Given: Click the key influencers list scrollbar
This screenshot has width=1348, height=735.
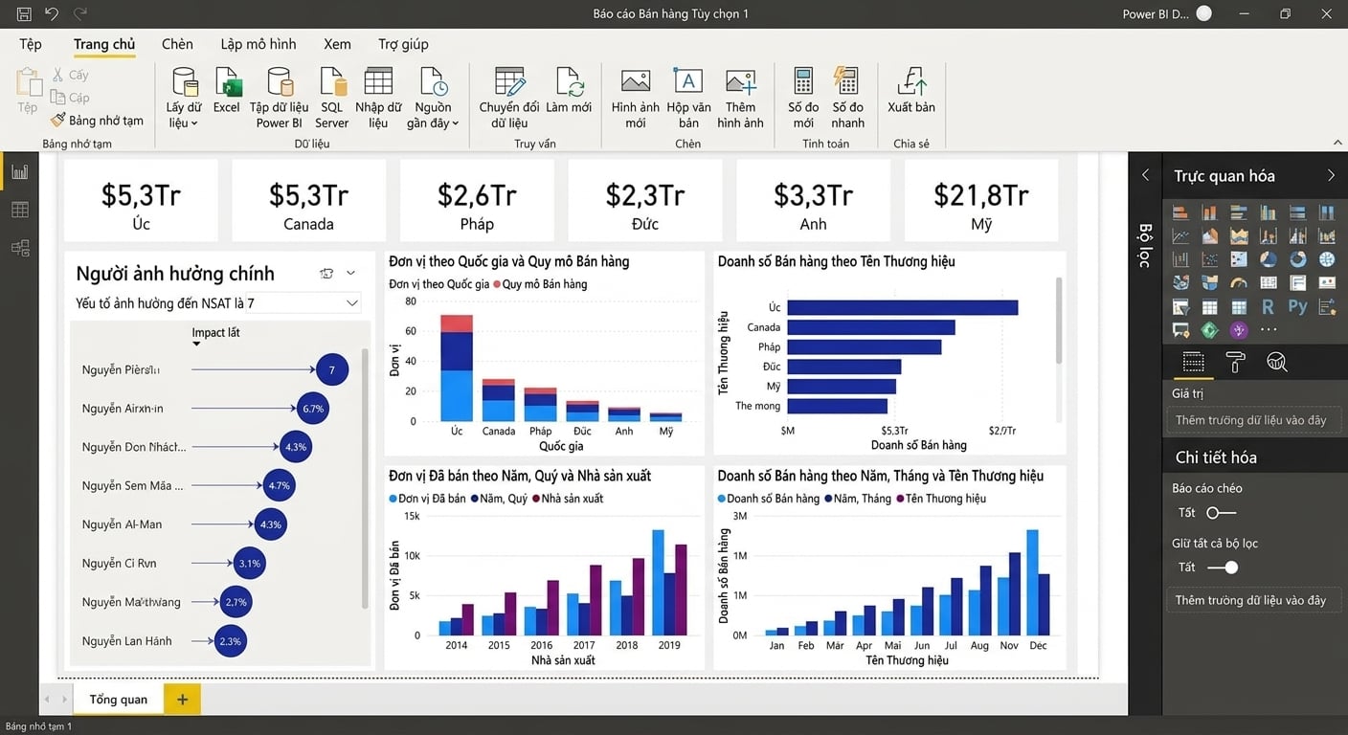Looking at the screenshot, I should point(365,479).
